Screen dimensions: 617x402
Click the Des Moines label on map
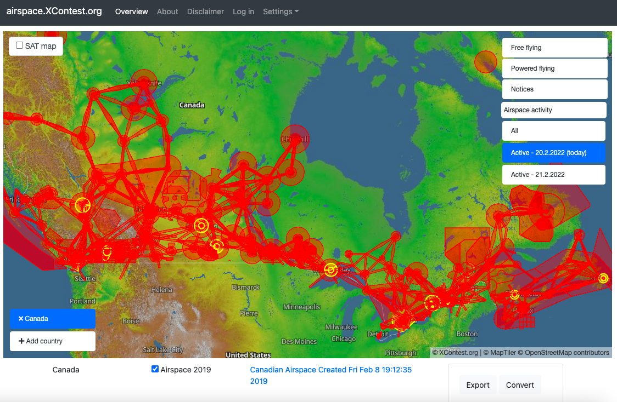point(299,342)
